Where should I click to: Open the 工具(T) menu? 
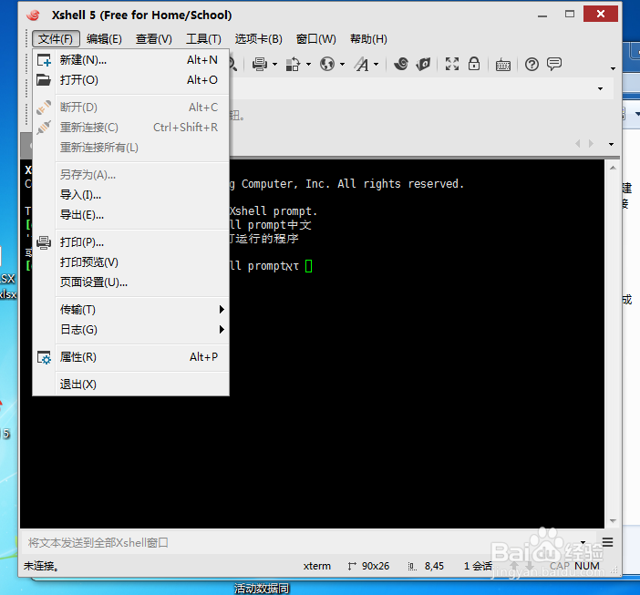(203, 39)
